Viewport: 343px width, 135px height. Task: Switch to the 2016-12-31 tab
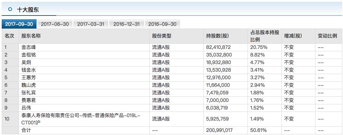[x=127, y=24]
